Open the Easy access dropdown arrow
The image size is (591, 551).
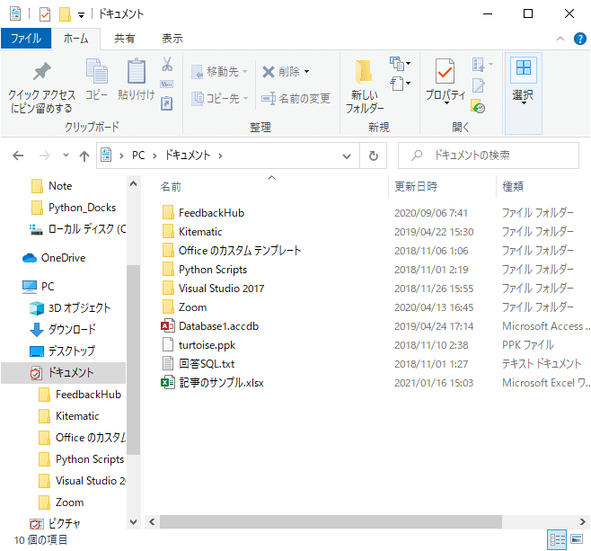tap(408, 83)
